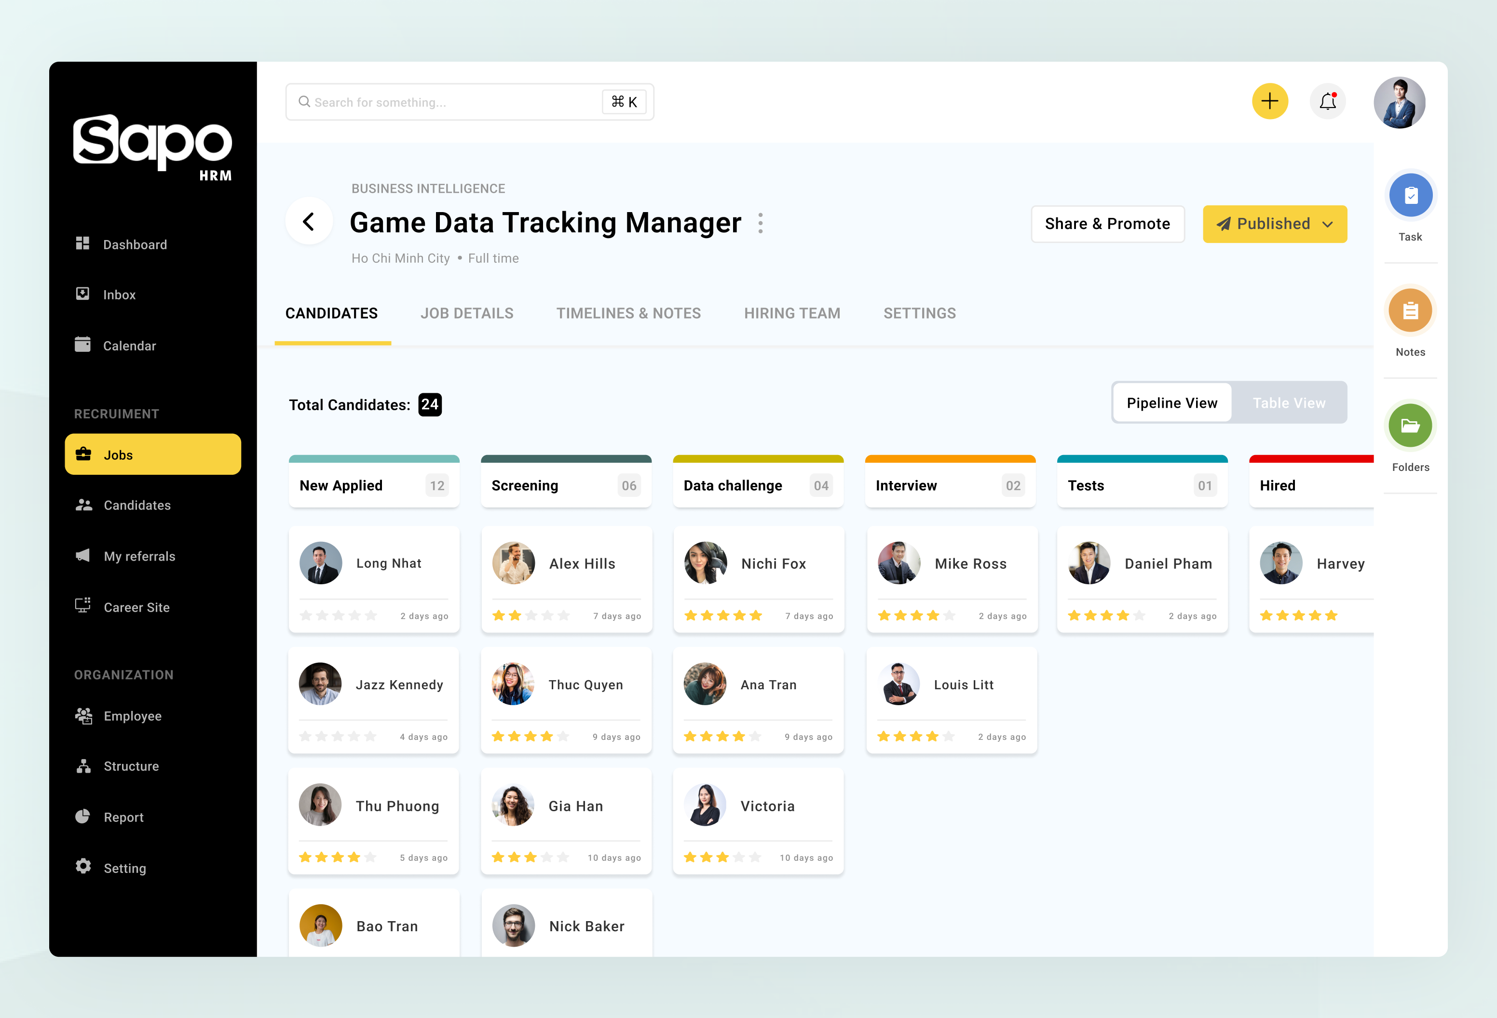Click the Share & Promote button
Image resolution: width=1497 pixels, height=1018 pixels.
click(x=1107, y=224)
